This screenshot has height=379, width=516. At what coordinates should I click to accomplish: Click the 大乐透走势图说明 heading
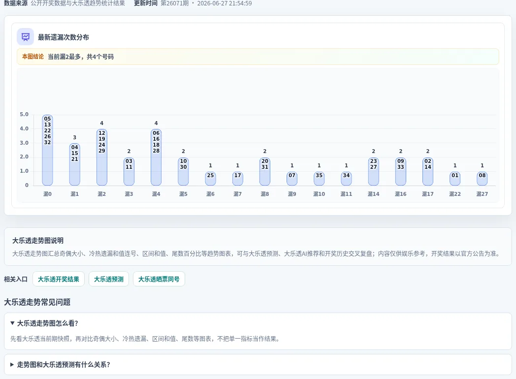(38, 241)
